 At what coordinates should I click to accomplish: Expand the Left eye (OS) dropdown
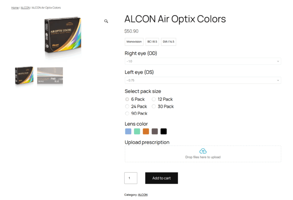(x=203, y=80)
